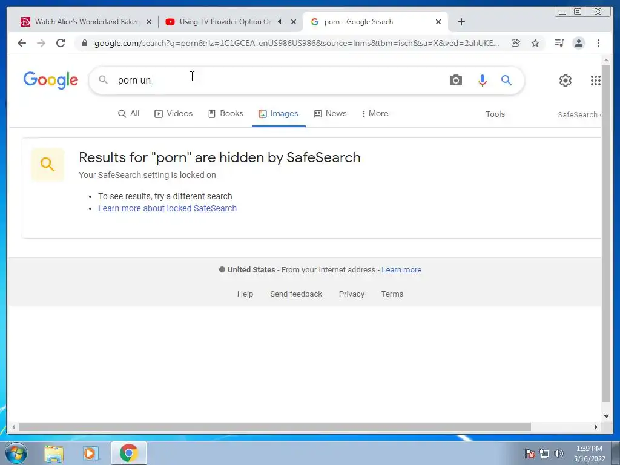Click the padlock site info icon

pyautogui.click(x=85, y=43)
